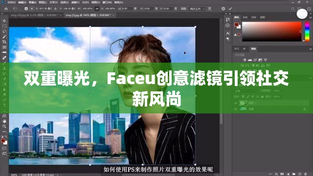Viewport: 313px width, 176px height.
Task: Delete layer with trash icon
Action: tap(305, 174)
